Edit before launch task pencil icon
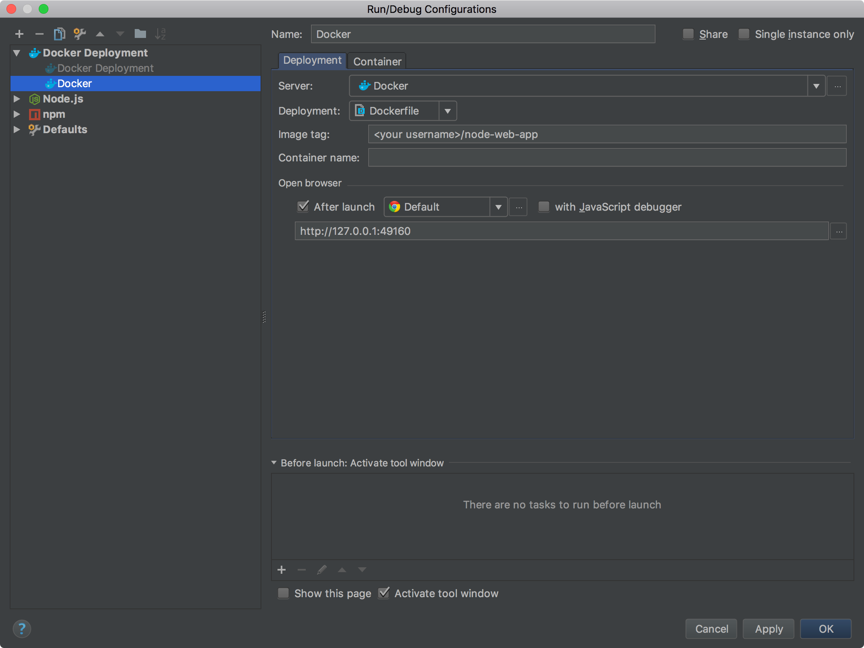 click(322, 570)
